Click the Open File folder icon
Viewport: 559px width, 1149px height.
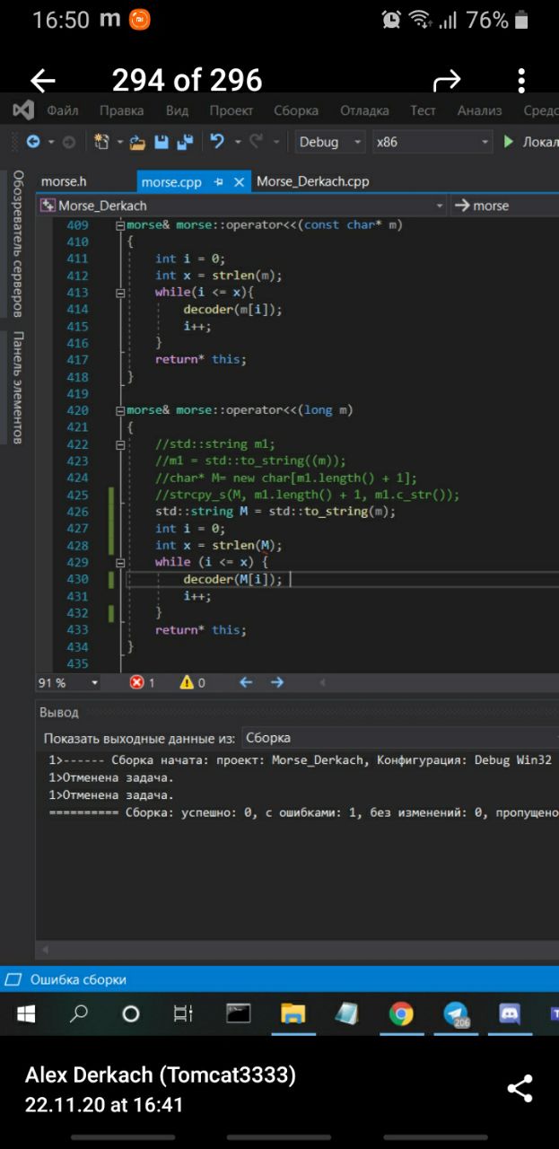coord(136,142)
